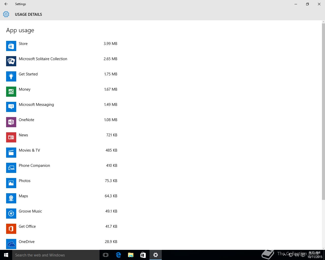Click the Settings gear icon in header
This screenshot has width=325, height=260.
point(6,14)
